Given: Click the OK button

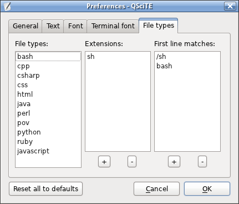Looking at the screenshot, I should pyautogui.click(x=207, y=188).
